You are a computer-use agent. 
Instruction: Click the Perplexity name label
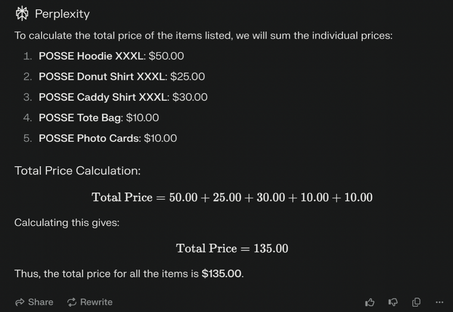(x=62, y=14)
